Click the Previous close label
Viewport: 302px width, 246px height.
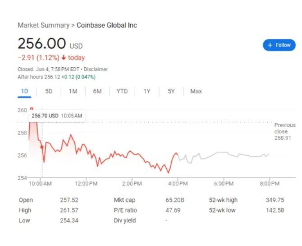[285, 128]
